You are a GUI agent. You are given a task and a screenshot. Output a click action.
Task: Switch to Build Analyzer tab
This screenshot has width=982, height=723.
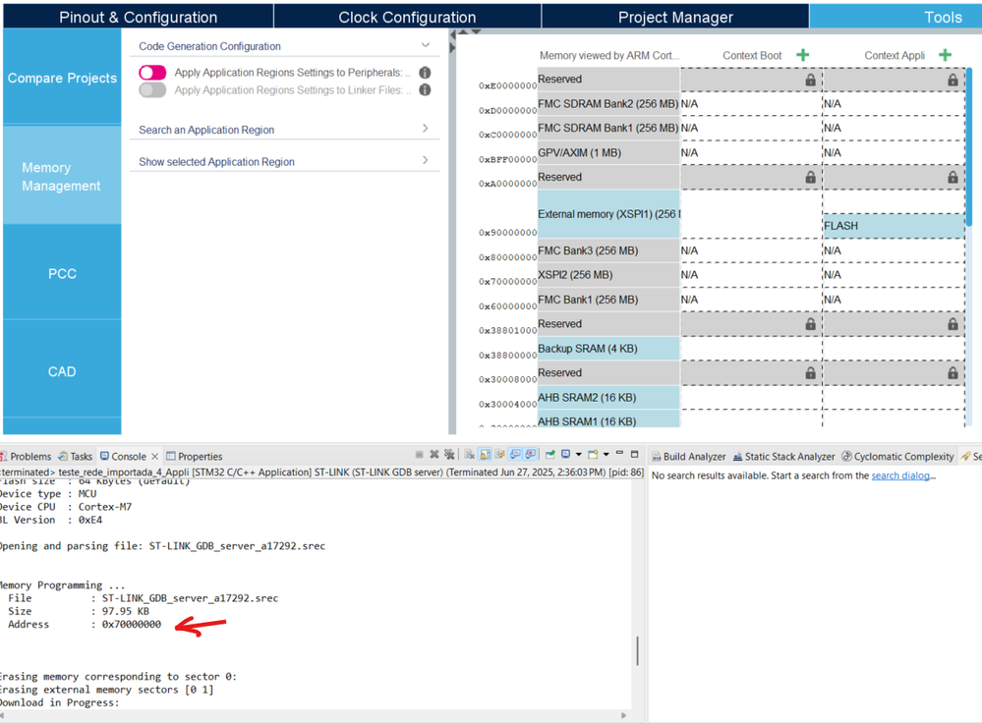pyautogui.click(x=688, y=457)
